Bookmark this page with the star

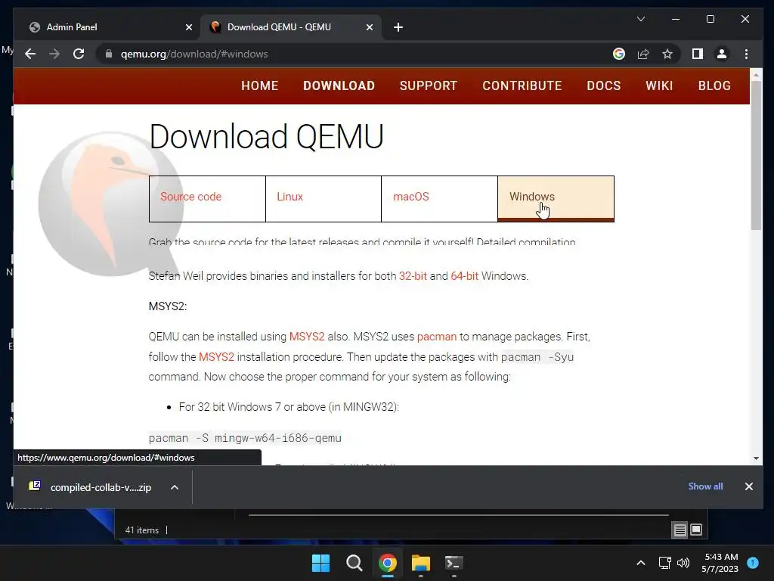pos(667,54)
